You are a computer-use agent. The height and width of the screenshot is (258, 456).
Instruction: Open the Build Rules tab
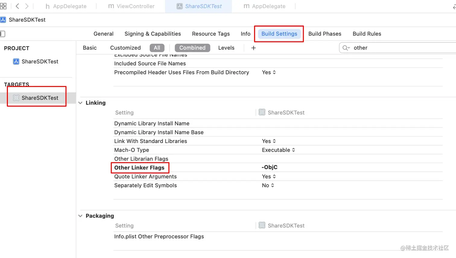point(367,34)
